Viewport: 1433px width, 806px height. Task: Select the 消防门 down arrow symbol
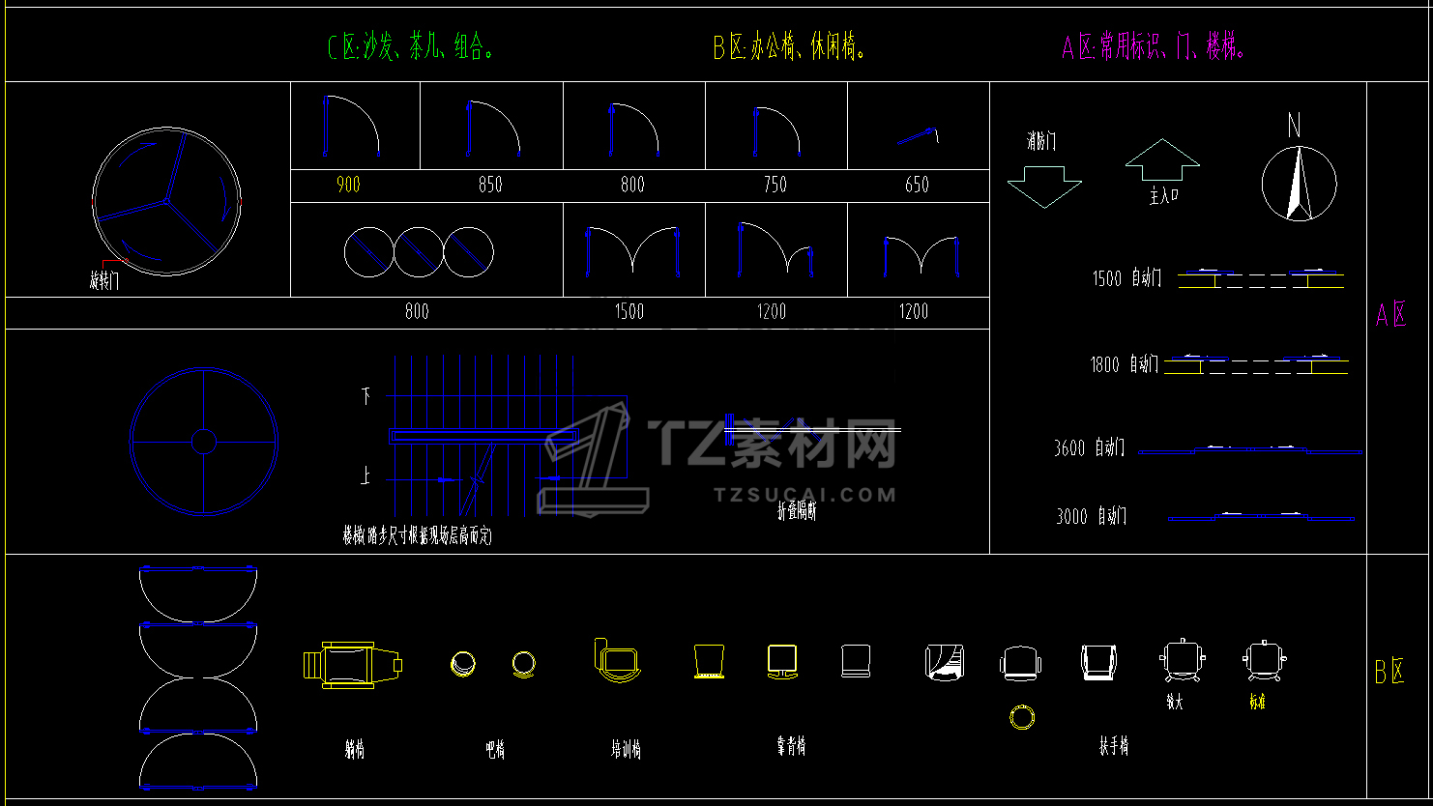[1043, 187]
